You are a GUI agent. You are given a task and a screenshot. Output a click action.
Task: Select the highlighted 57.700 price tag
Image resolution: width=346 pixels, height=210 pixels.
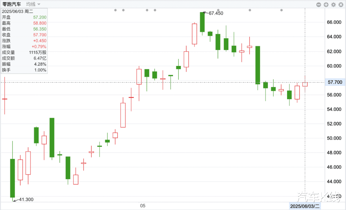(x=335, y=82)
